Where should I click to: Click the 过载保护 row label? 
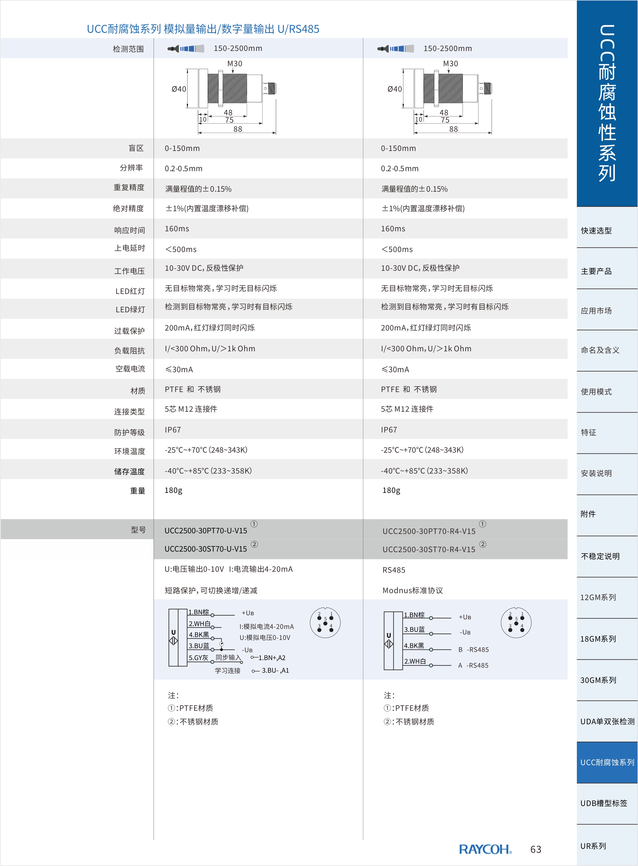pyautogui.click(x=130, y=331)
